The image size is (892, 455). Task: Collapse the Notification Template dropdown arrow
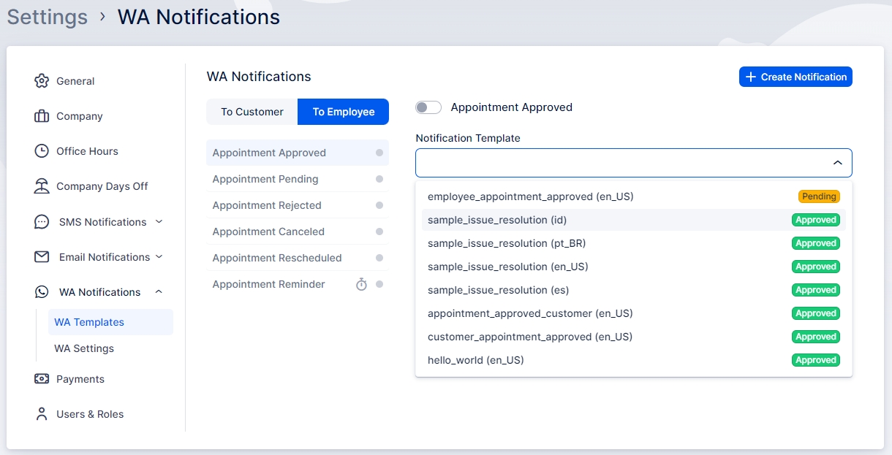click(x=837, y=163)
